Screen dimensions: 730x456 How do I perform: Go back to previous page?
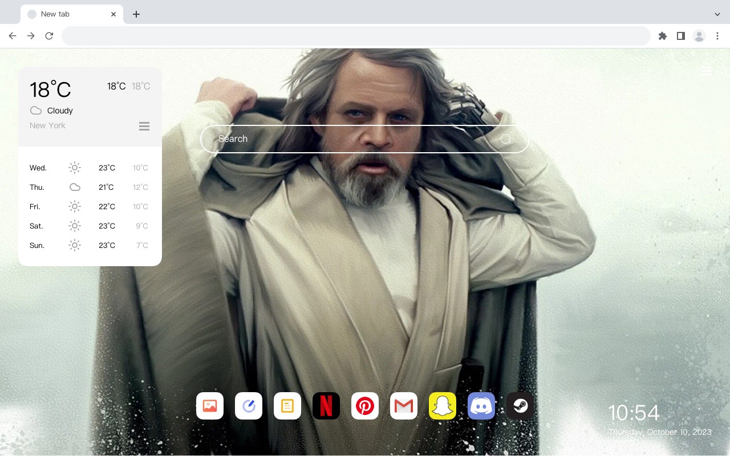tap(13, 36)
